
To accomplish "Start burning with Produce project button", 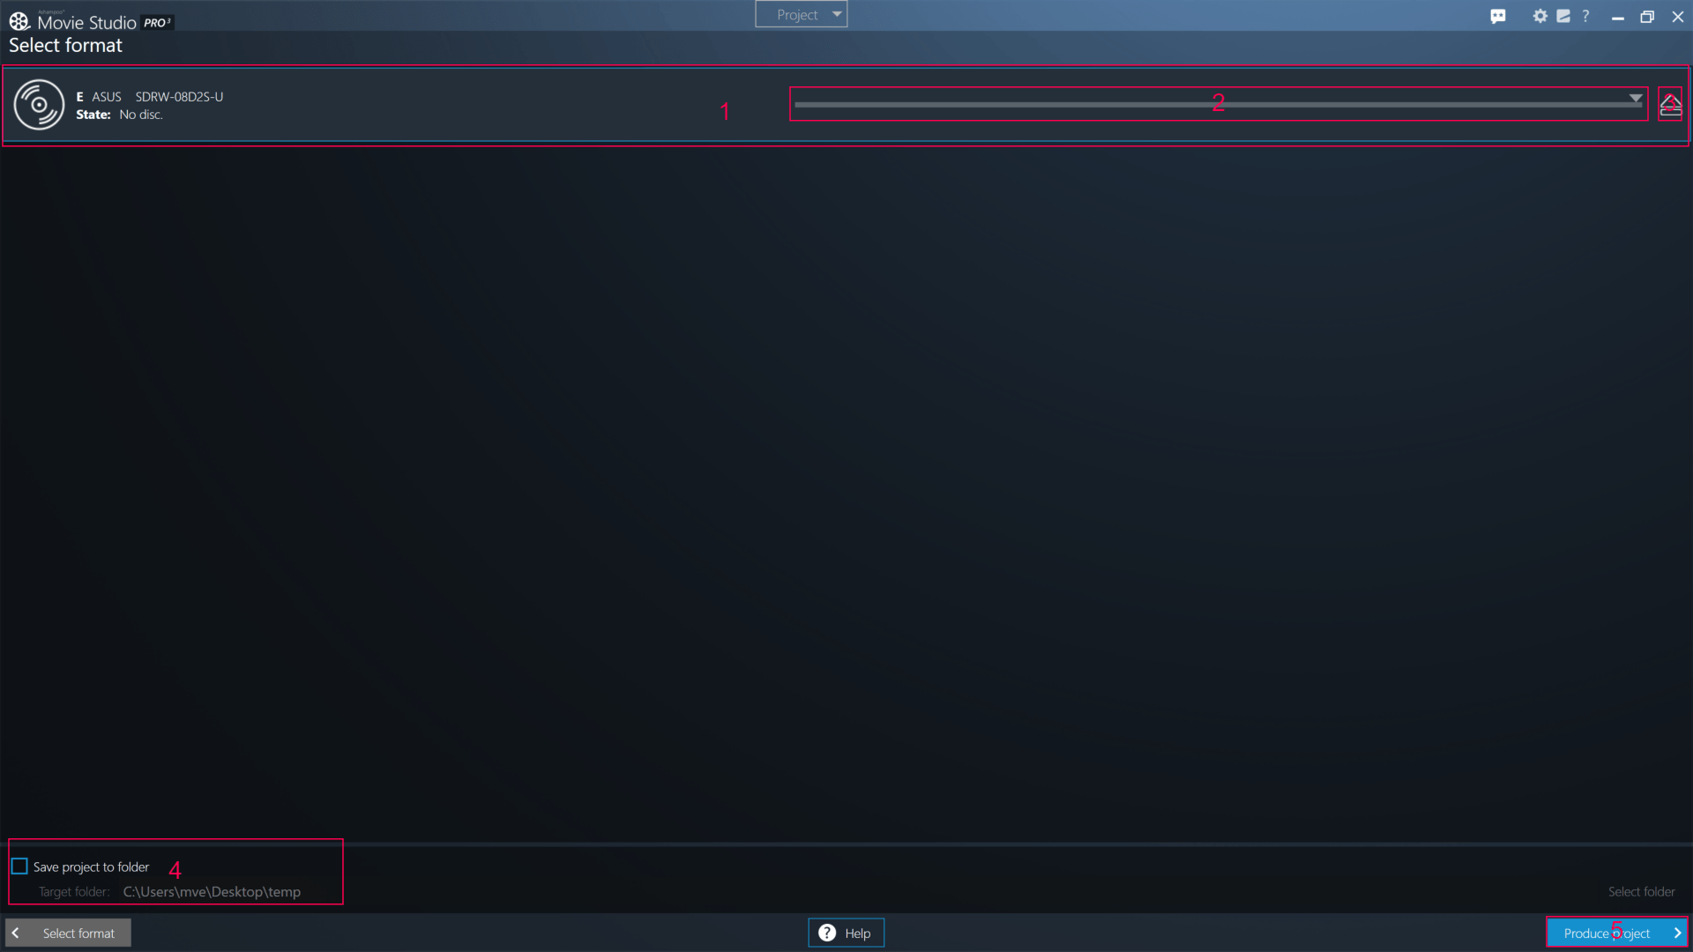I will point(1616,933).
